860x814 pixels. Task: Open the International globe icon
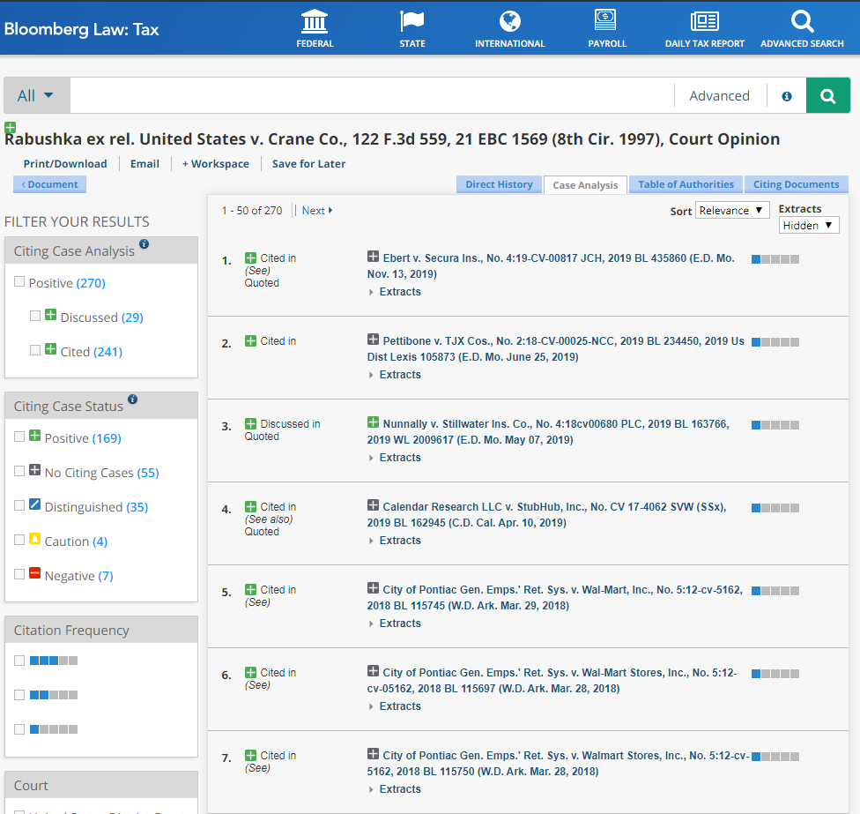click(x=509, y=21)
